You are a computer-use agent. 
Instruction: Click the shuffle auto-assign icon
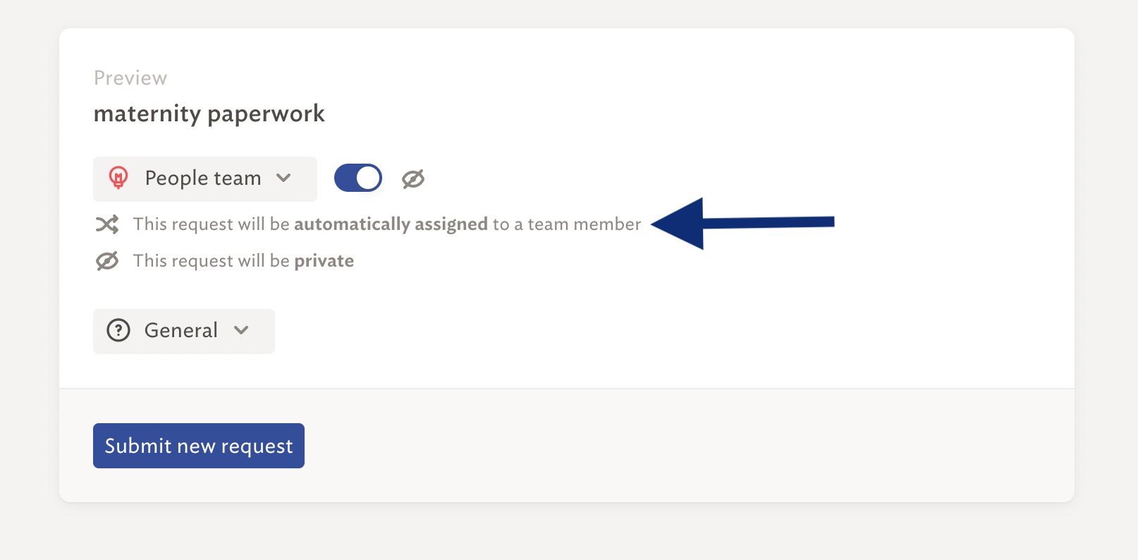pyautogui.click(x=107, y=224)
